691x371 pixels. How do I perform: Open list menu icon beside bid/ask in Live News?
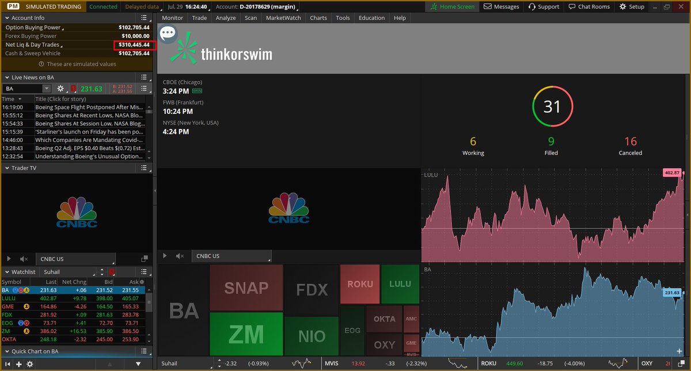[x=144, y=89]
